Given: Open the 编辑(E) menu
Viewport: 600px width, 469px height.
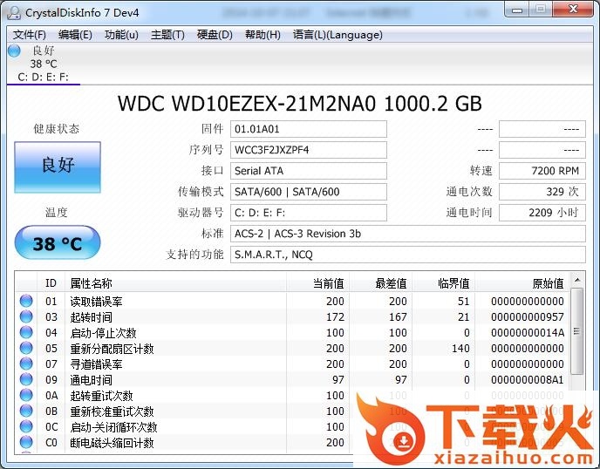Looking at the screenshot, I should pos(75,35).
